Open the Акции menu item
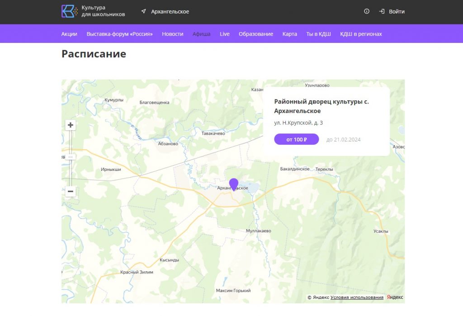 [x=69, y=34]
